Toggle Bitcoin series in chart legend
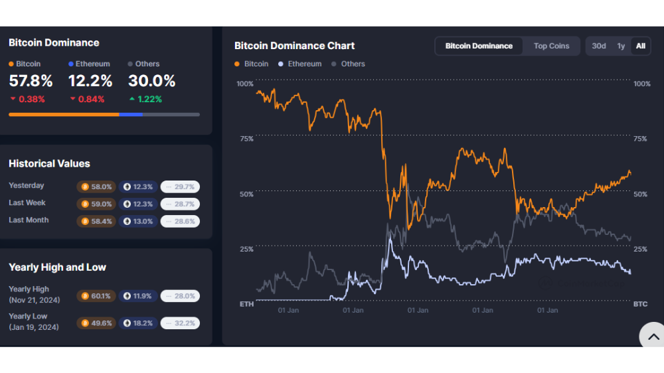 (x=252, y=64)
